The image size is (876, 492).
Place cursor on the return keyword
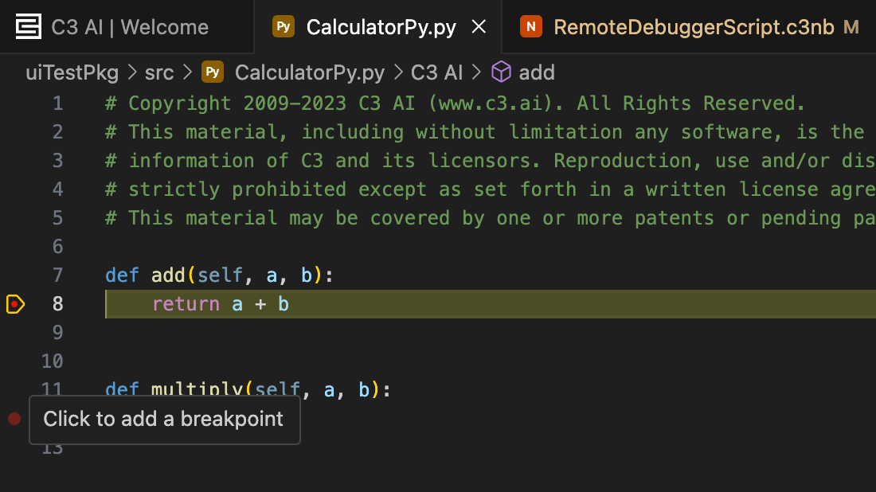coord(186,304)
